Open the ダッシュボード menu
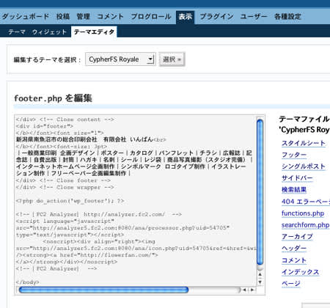The width and height of the screenshot is (330, 308). (26, 17)
